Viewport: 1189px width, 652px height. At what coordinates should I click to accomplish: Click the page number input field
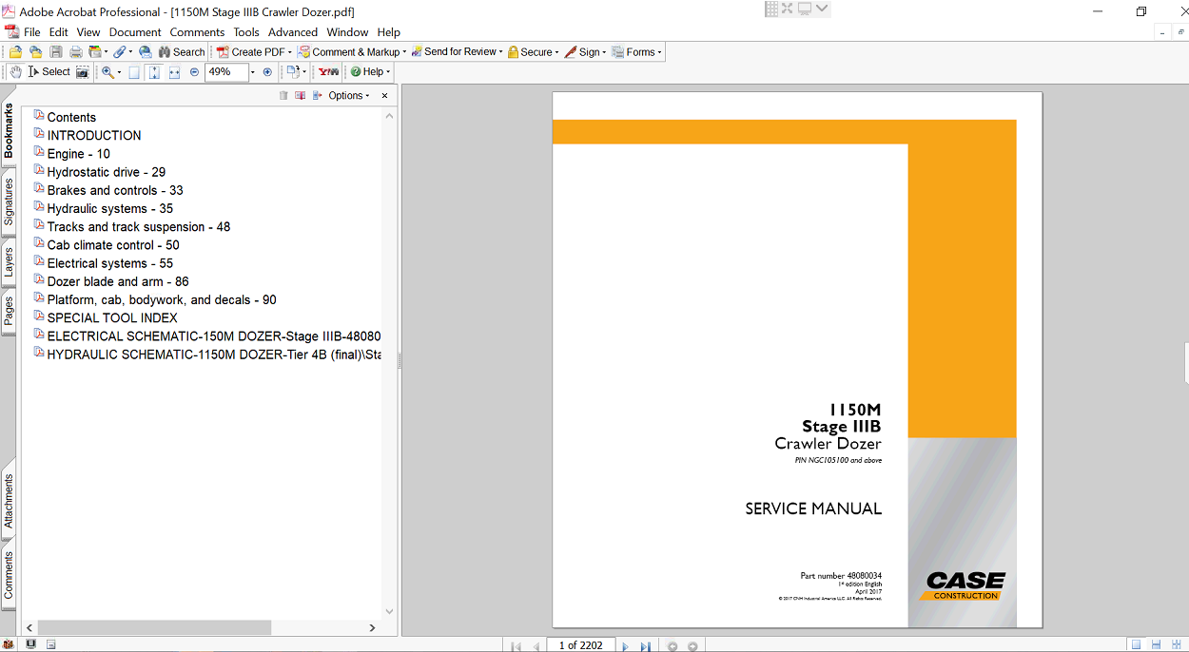coord(580,645)
